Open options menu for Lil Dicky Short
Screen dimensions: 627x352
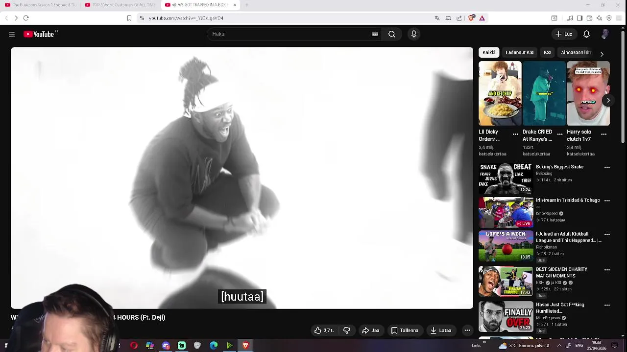coord(515,134)
